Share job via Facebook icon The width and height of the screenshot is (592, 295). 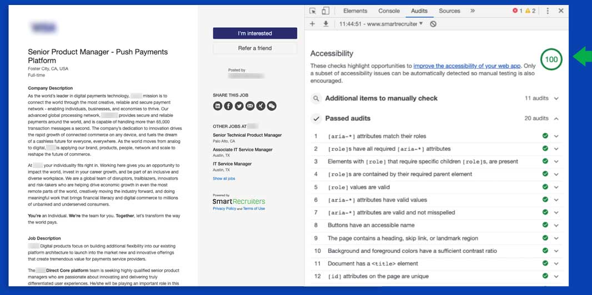coord(228,106)
